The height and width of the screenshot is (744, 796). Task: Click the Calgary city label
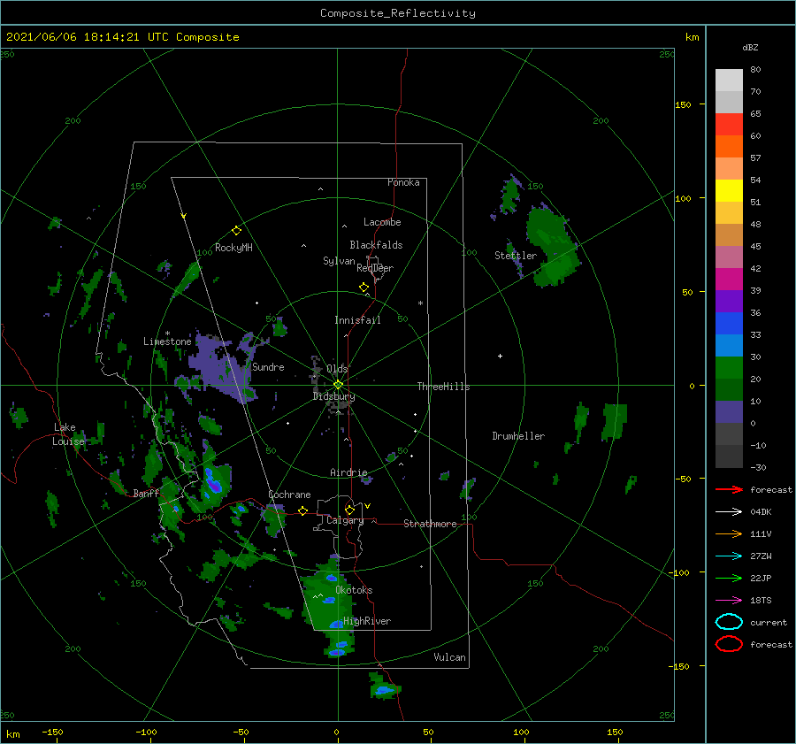tap(345, 520)
